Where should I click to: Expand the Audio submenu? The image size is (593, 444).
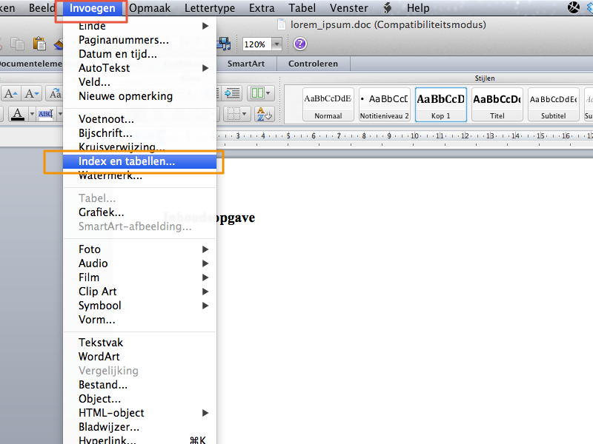[x=205, y=263]
